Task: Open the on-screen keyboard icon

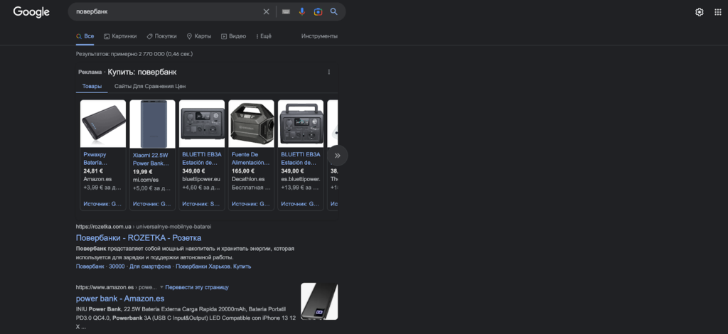Action: [286, 11]
